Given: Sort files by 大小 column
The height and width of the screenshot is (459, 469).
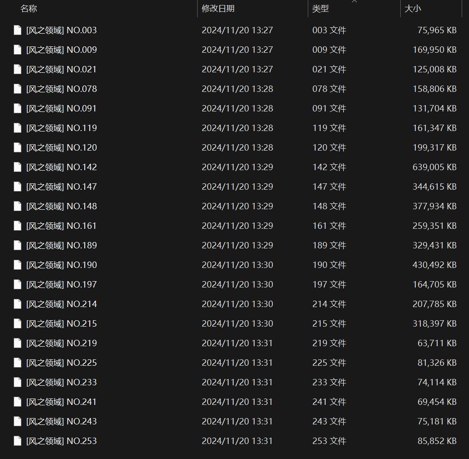Looking at the screenshot, I should [413, 8].
